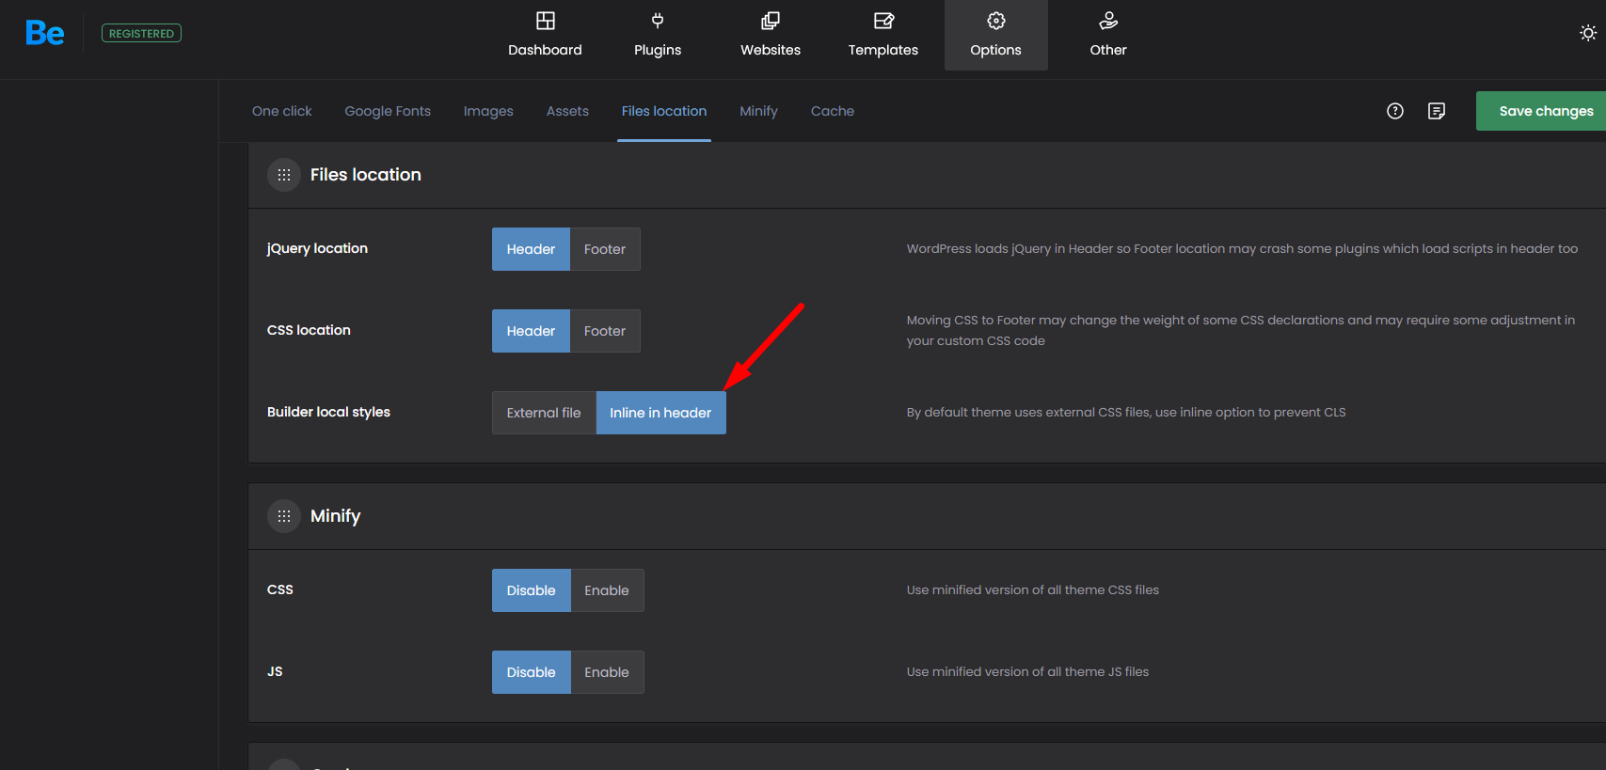Set CSS location to Header
This screenshot has width=1606, height=770.
531,331
